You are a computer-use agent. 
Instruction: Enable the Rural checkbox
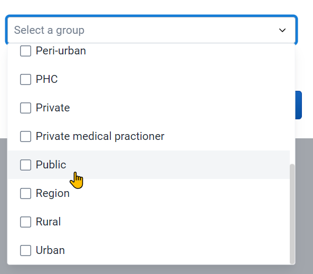pyautogui.click(x=25, y=222)
